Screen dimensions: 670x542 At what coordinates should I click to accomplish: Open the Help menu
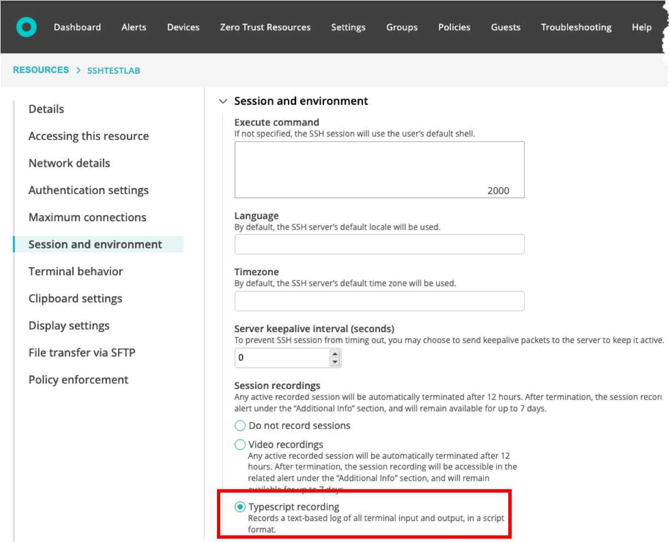pyautogui.click(x=642, y=27)
